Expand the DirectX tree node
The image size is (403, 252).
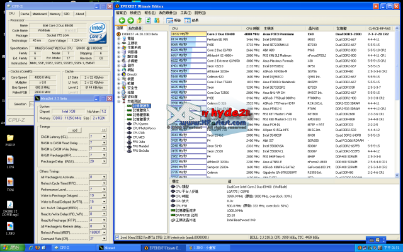click(x=119, y=74)
